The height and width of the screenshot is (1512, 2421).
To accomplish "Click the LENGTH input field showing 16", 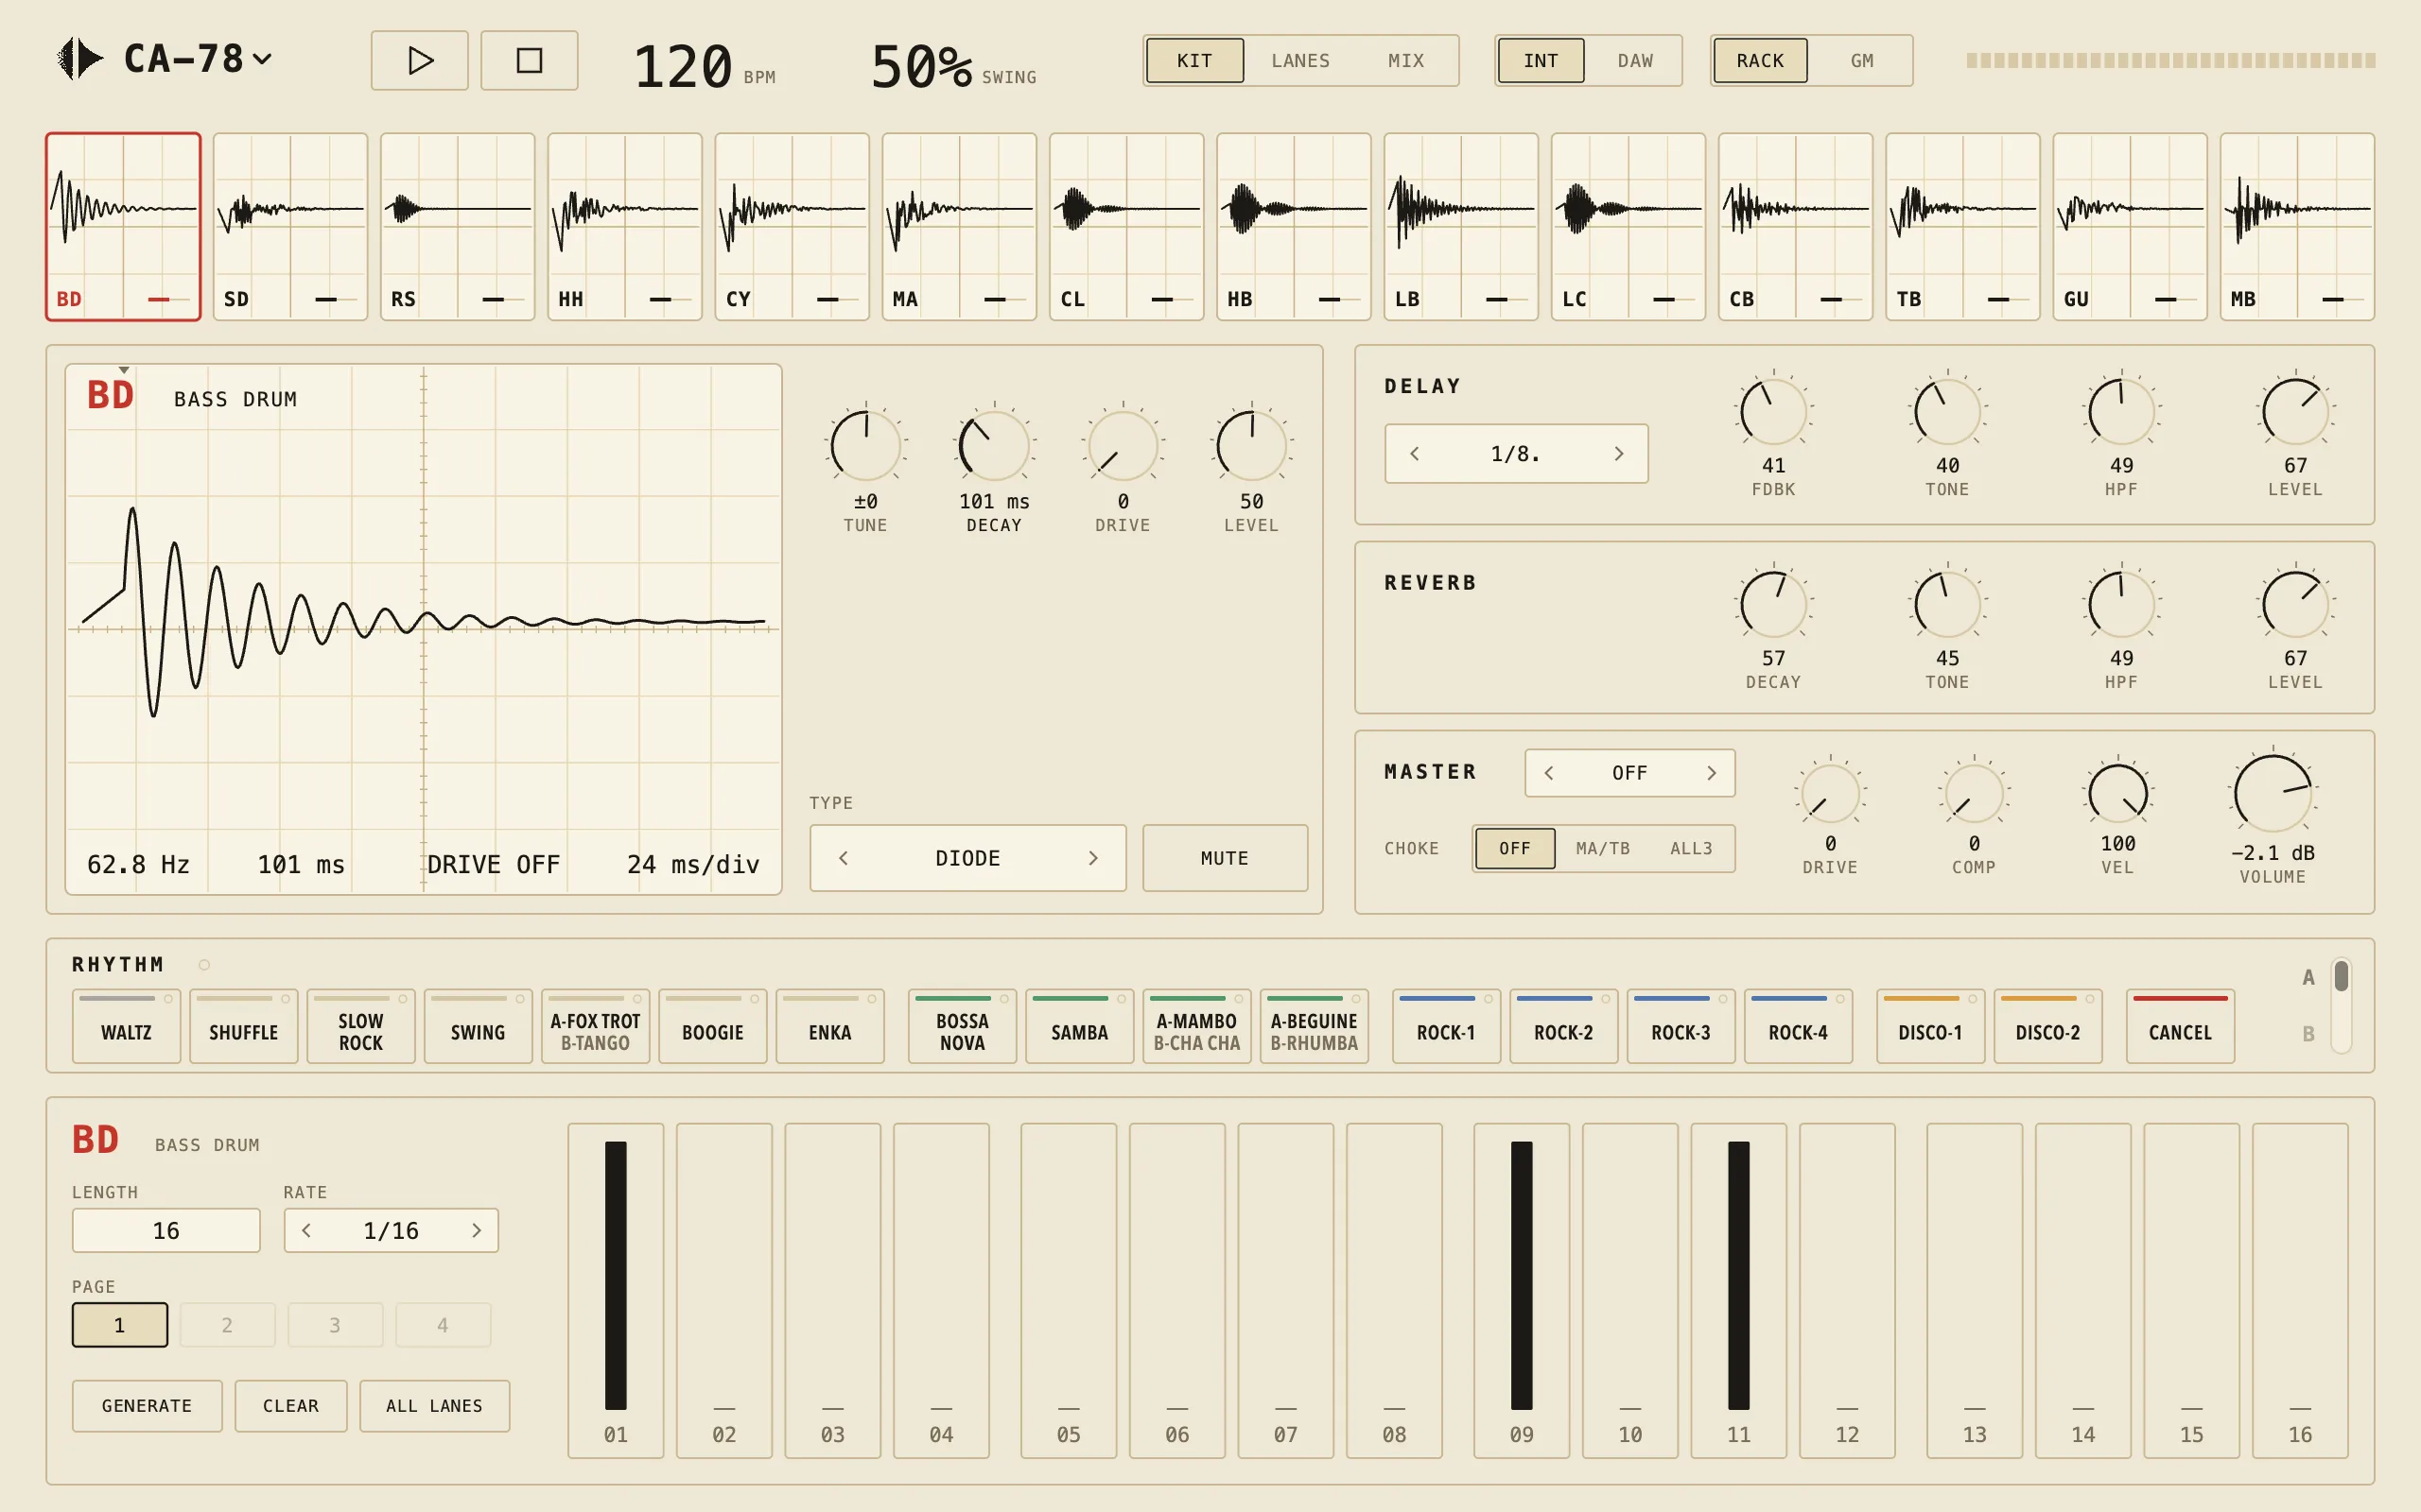I will [x=166, y=1230].
